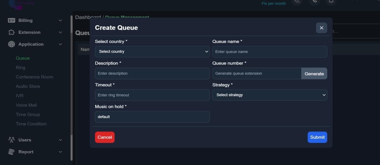Viewport: 380px width, 165px height.
Task: Click the Extension puzzle piece icon
Action: pyautogui.click(x=11, y=32)
